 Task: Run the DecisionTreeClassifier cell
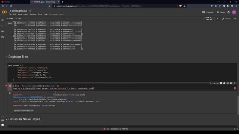pos(10,86)
